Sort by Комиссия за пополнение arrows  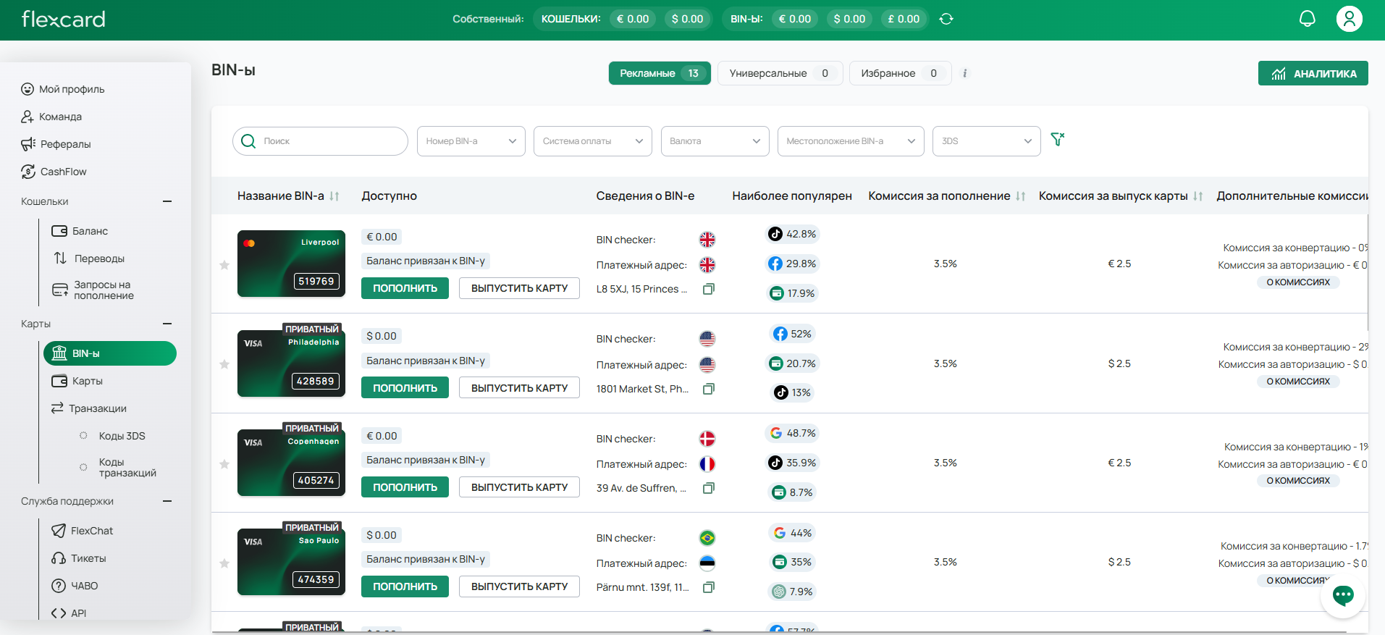(x=1021, y=196)
